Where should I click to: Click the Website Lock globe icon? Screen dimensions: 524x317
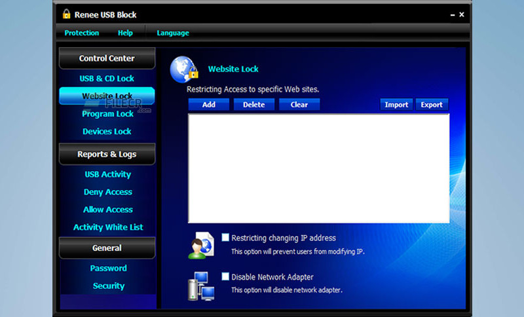pyautogui.click(x=184, y=69)
